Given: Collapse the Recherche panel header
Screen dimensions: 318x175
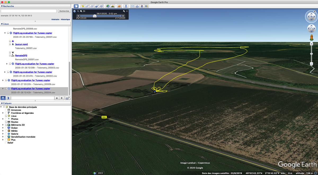Looking at the screenshot, I should (x=36, y=6).
